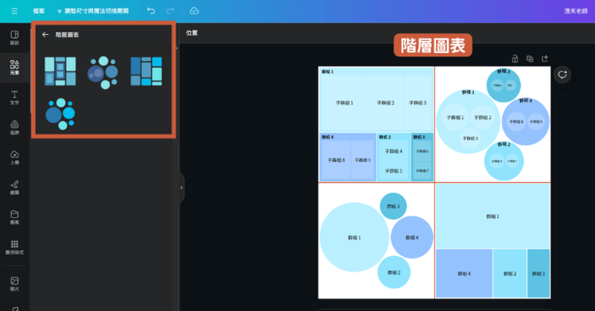
Task: Open the 照片 (Photos) sidebar panel
Action: (14, 283)
